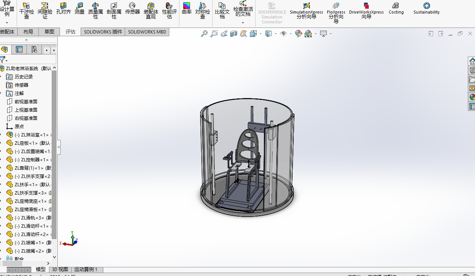Click the Edit Appearance color ball icon
The image size is (475, 276).
pos(299,34)
